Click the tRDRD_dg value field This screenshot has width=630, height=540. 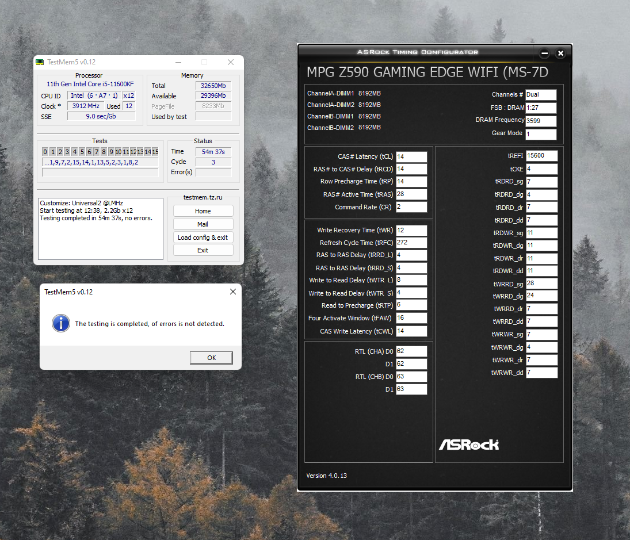coord(541,195)
